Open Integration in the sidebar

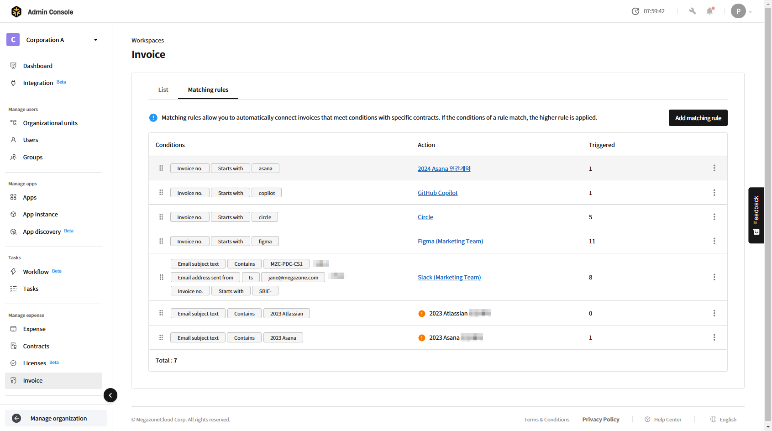pos(38,83)
